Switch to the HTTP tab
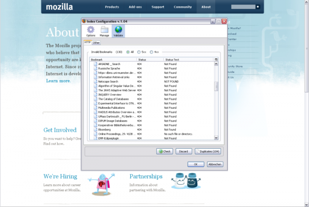 tap(87, 42)
